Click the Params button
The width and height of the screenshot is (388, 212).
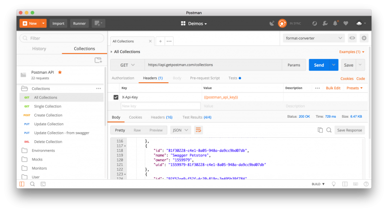pos(294,65)
